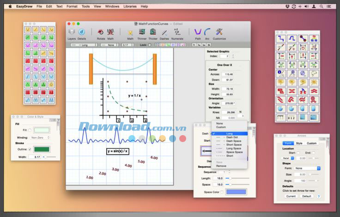Click the Numerate toolbar icon
This screenshot has width=340, height=217.
pyautogui.click(x=177, y=32)
